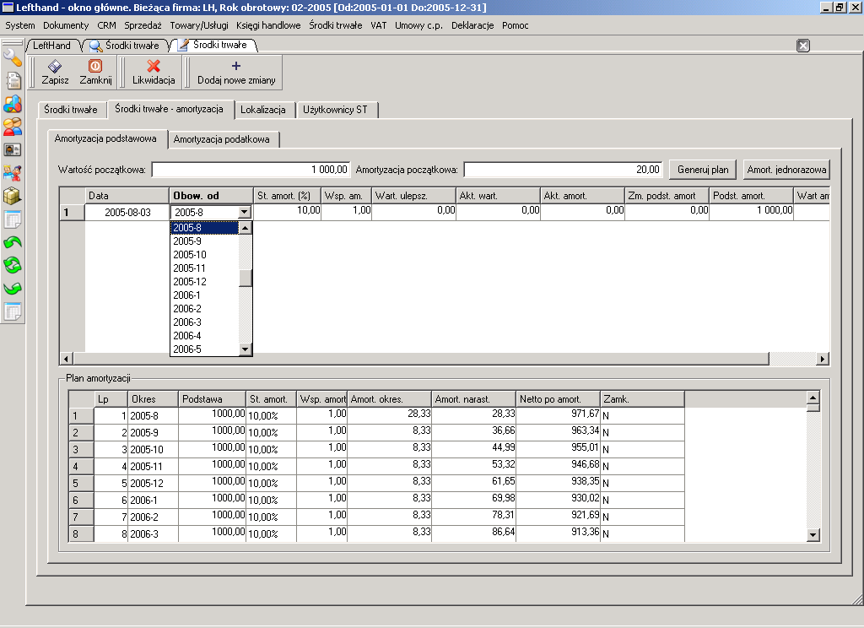This screenshot has width=864, height=628.
Task: Choose 2006-3 from dropdown list
Action: click(x=204, y=322)
